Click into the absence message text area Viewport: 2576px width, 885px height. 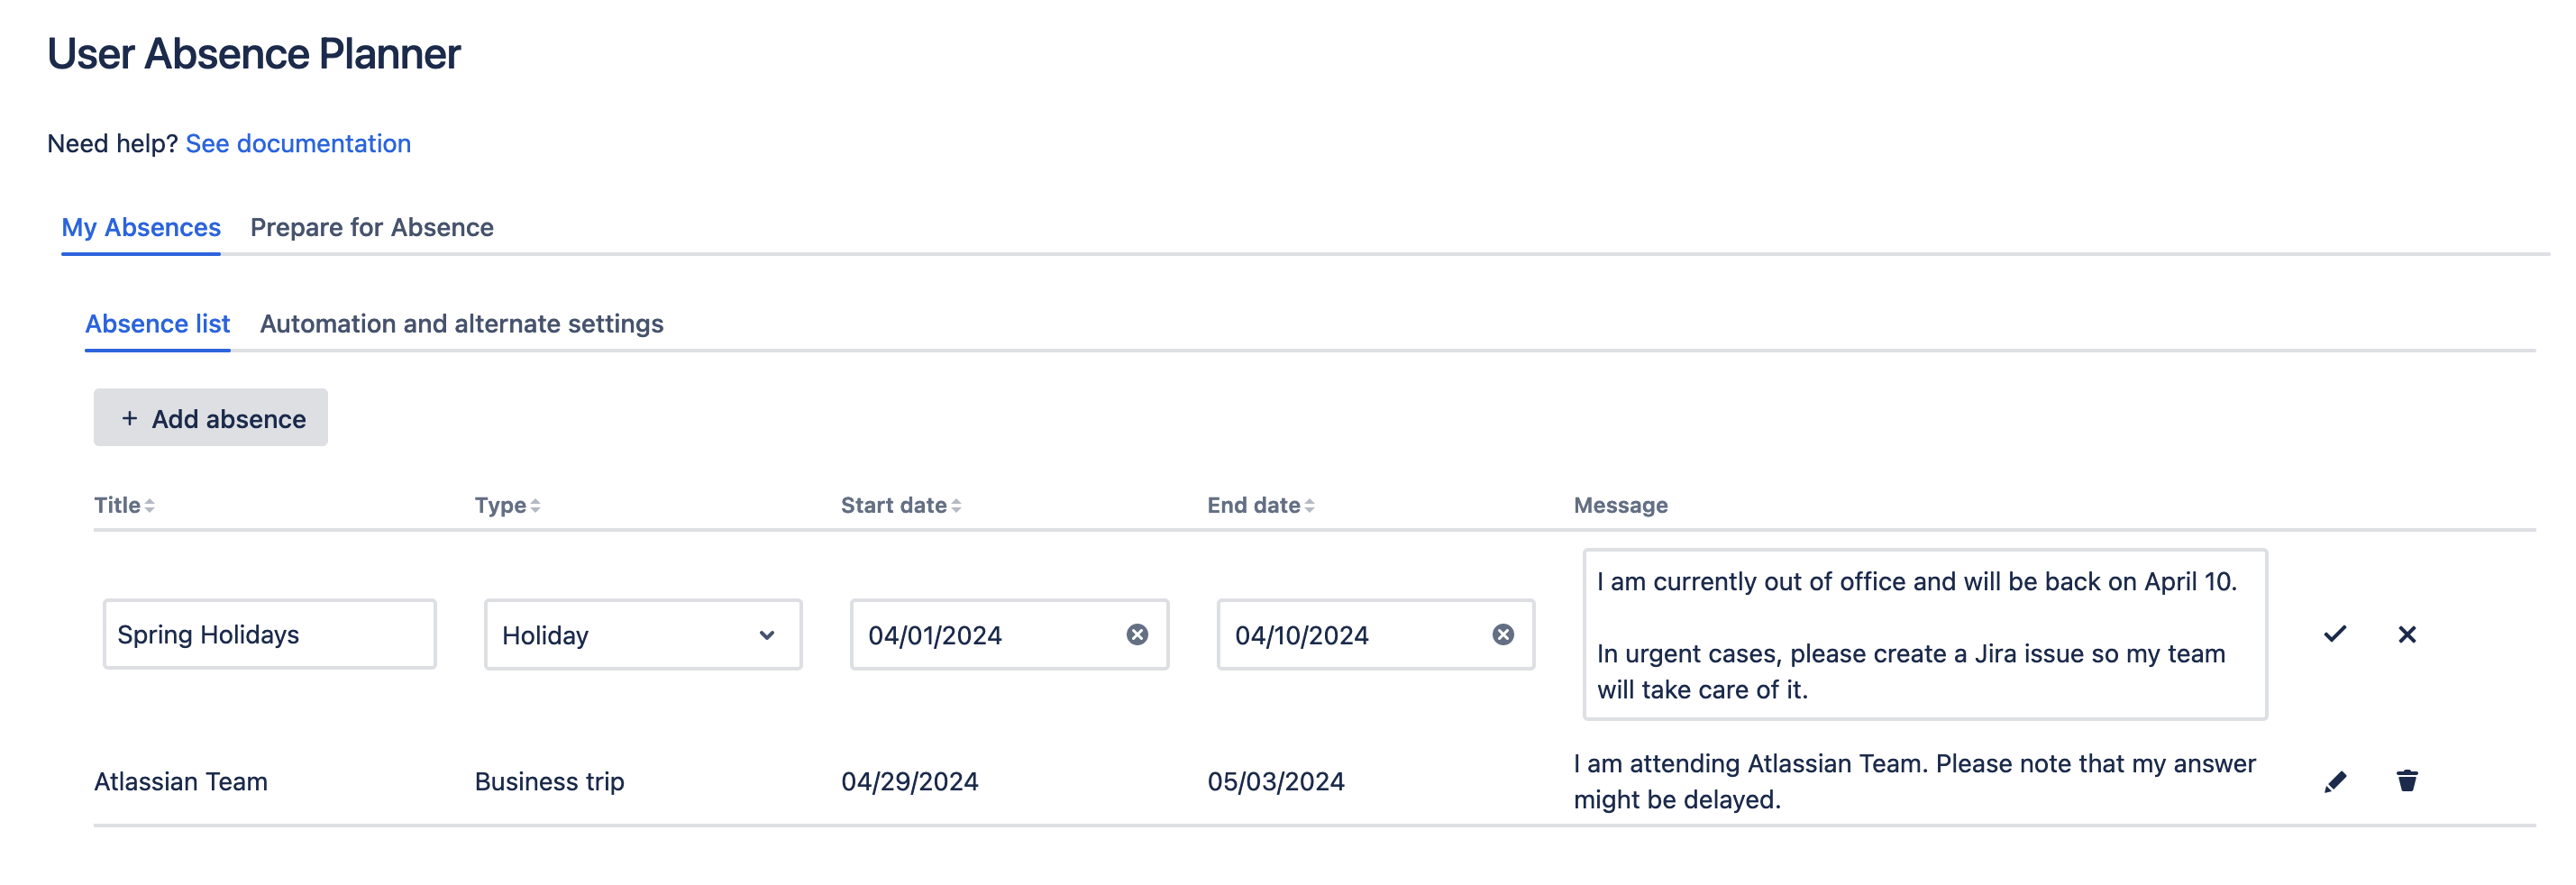coord(1924,634)
